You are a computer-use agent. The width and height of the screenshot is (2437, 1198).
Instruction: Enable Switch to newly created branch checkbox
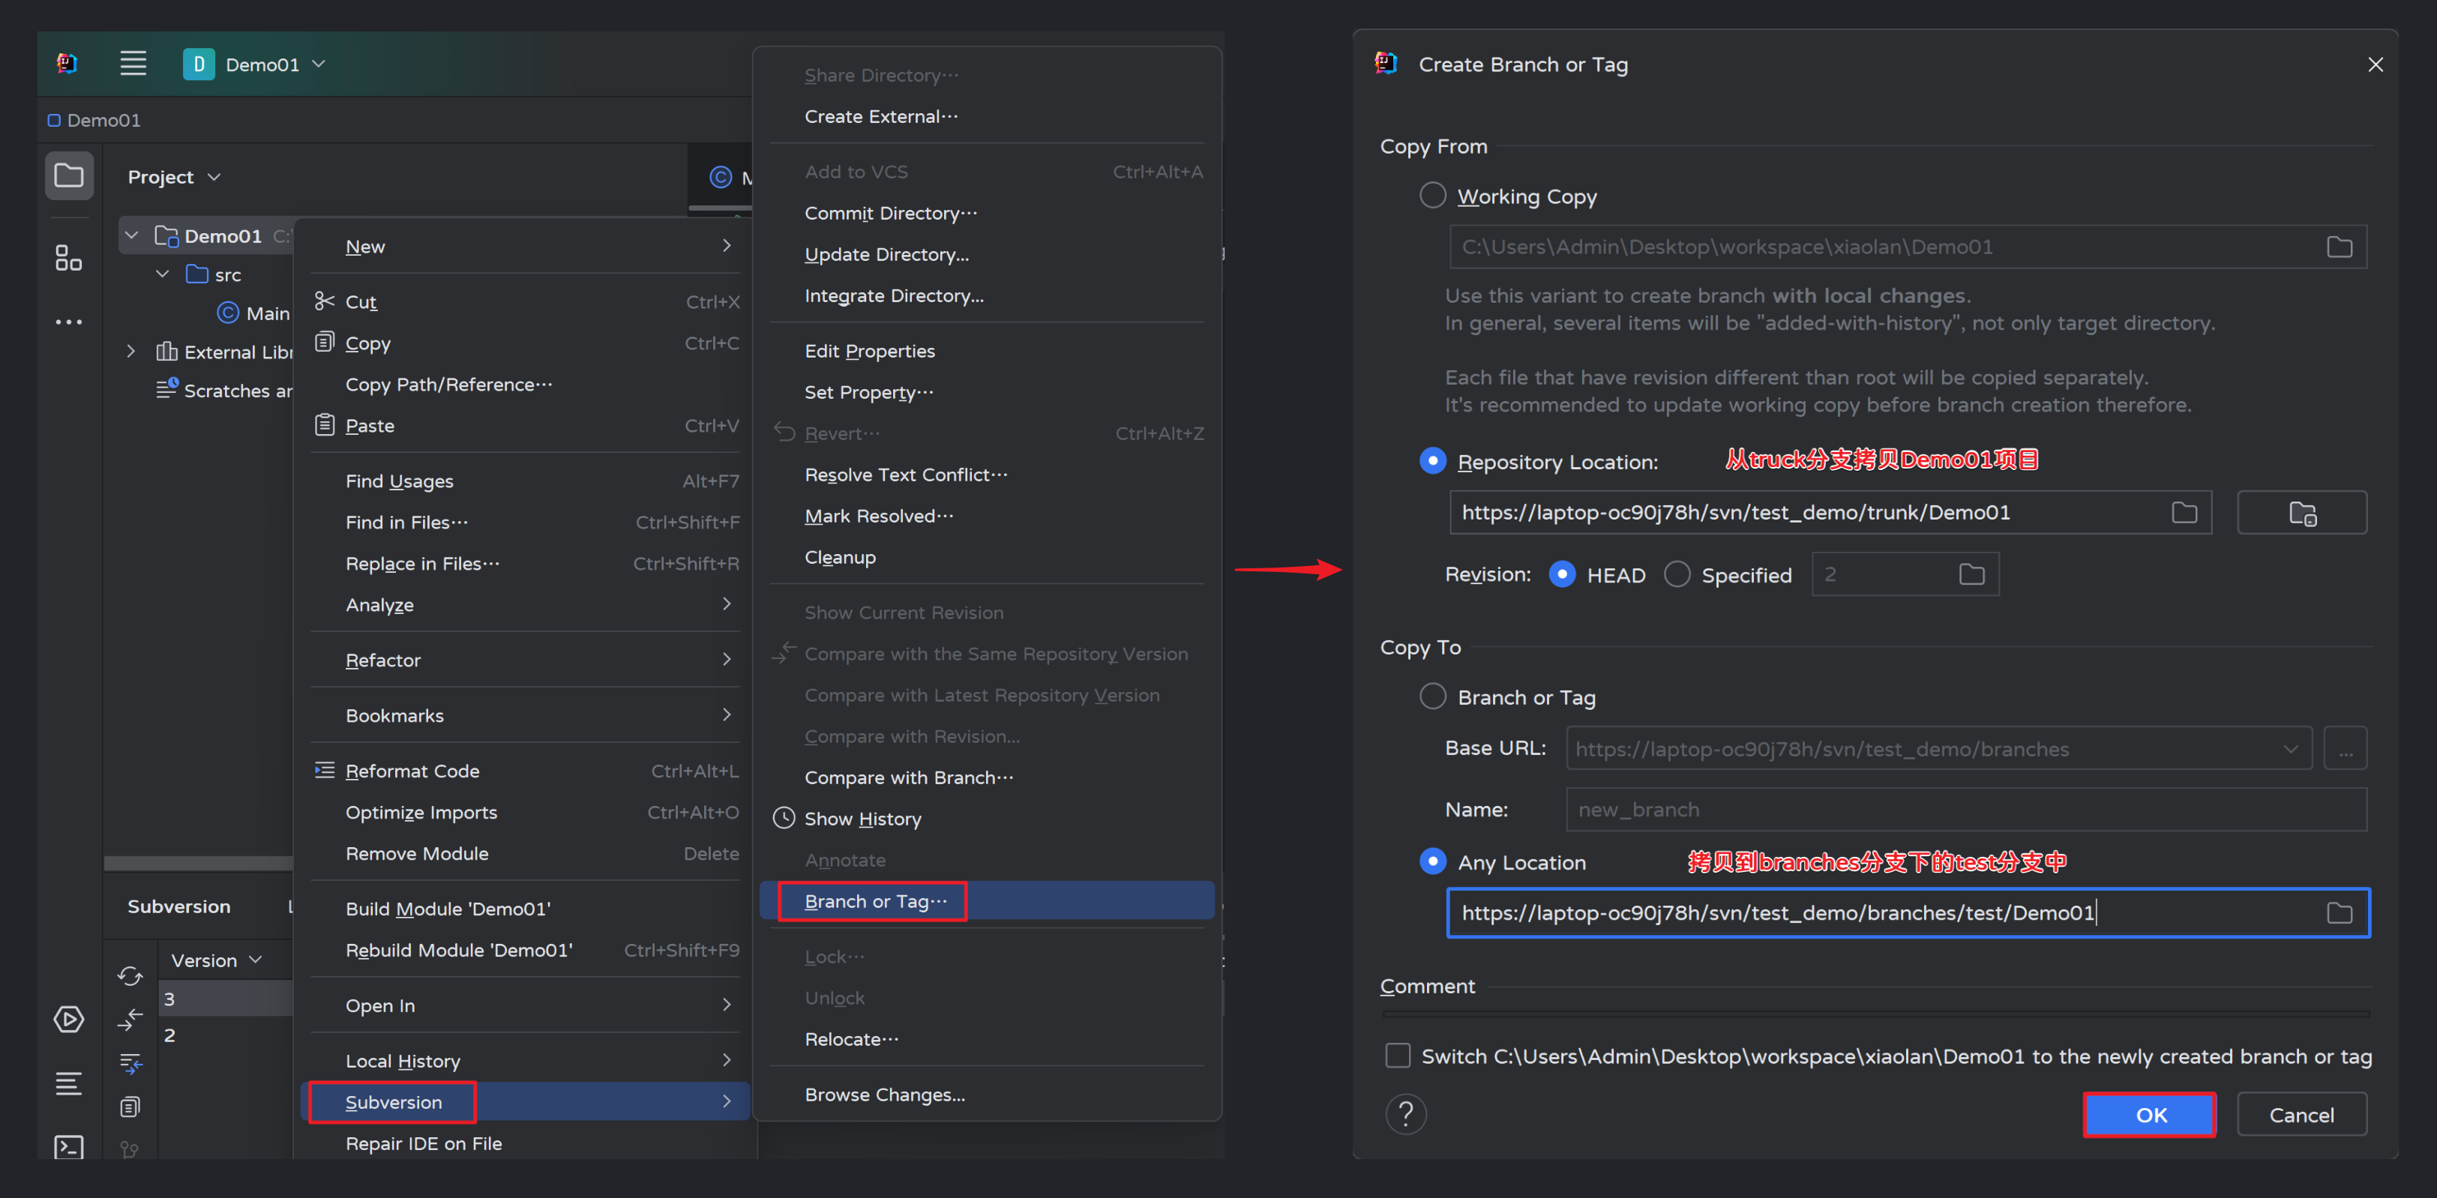tap(1398, 1056)
